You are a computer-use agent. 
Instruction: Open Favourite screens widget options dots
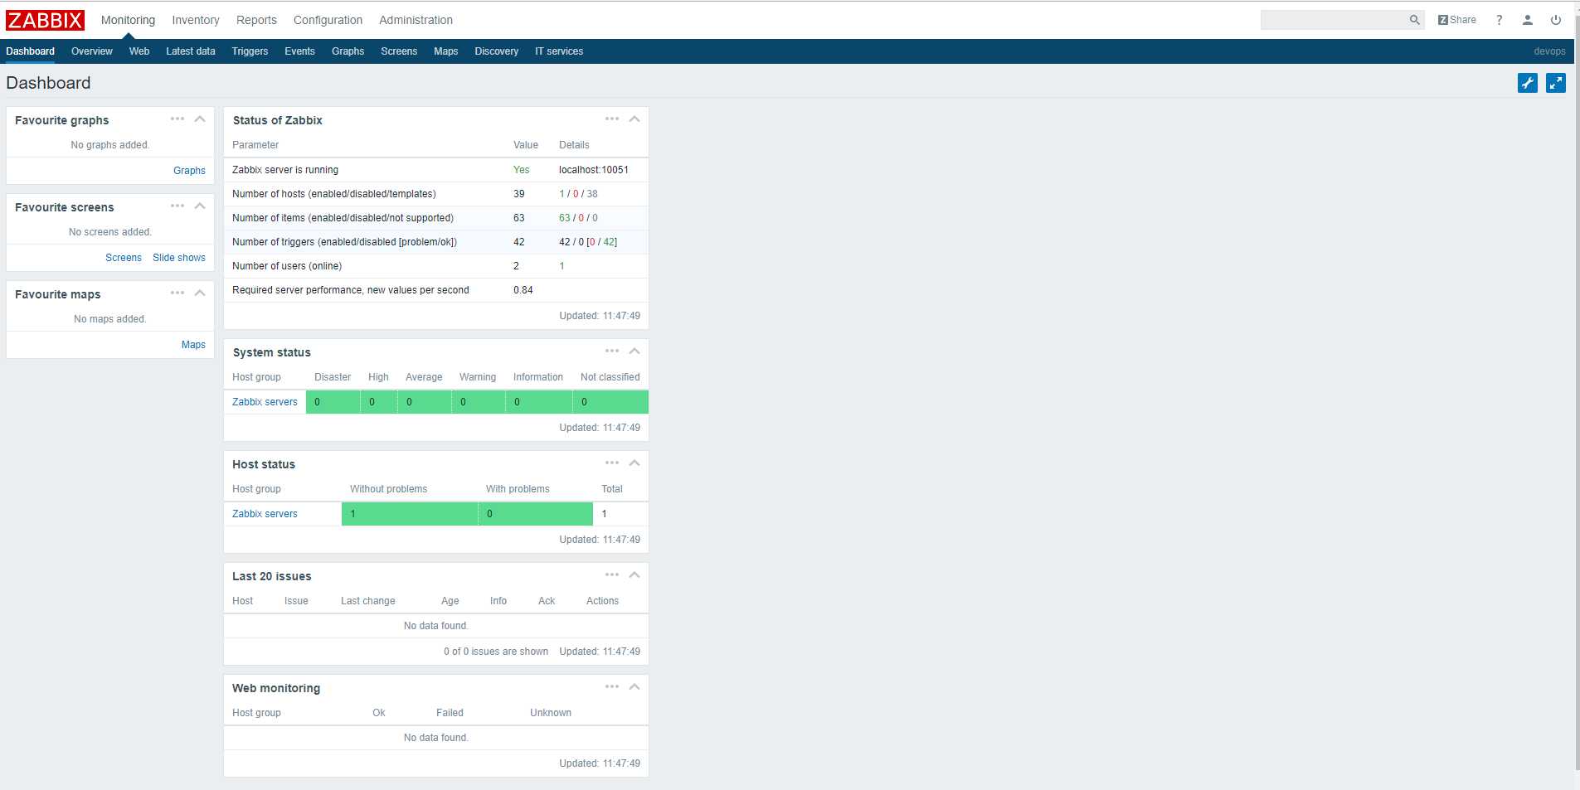[x=177, y=206]
